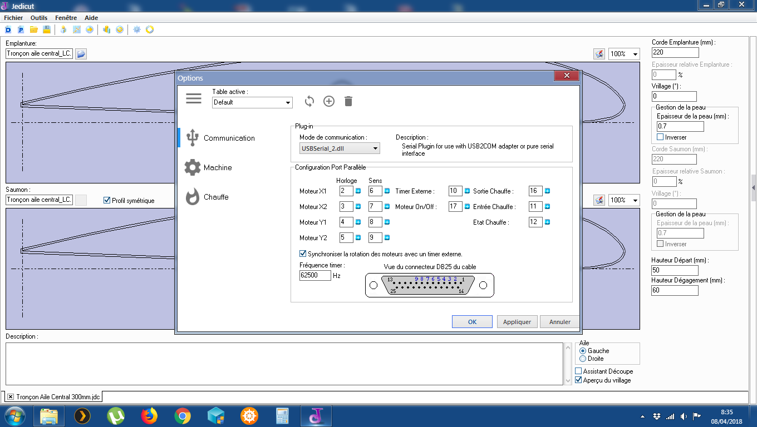
Task: Uncheck Profil symétrique
Action: click(x=107, y=200)
